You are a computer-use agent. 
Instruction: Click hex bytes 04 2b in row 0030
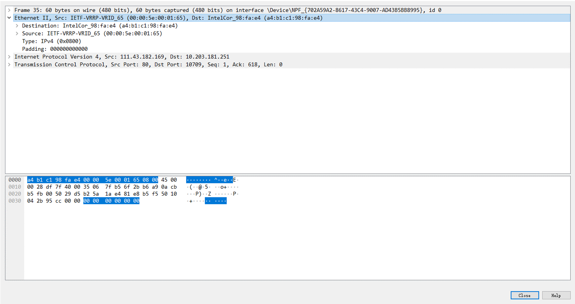[x=35, y=201]
